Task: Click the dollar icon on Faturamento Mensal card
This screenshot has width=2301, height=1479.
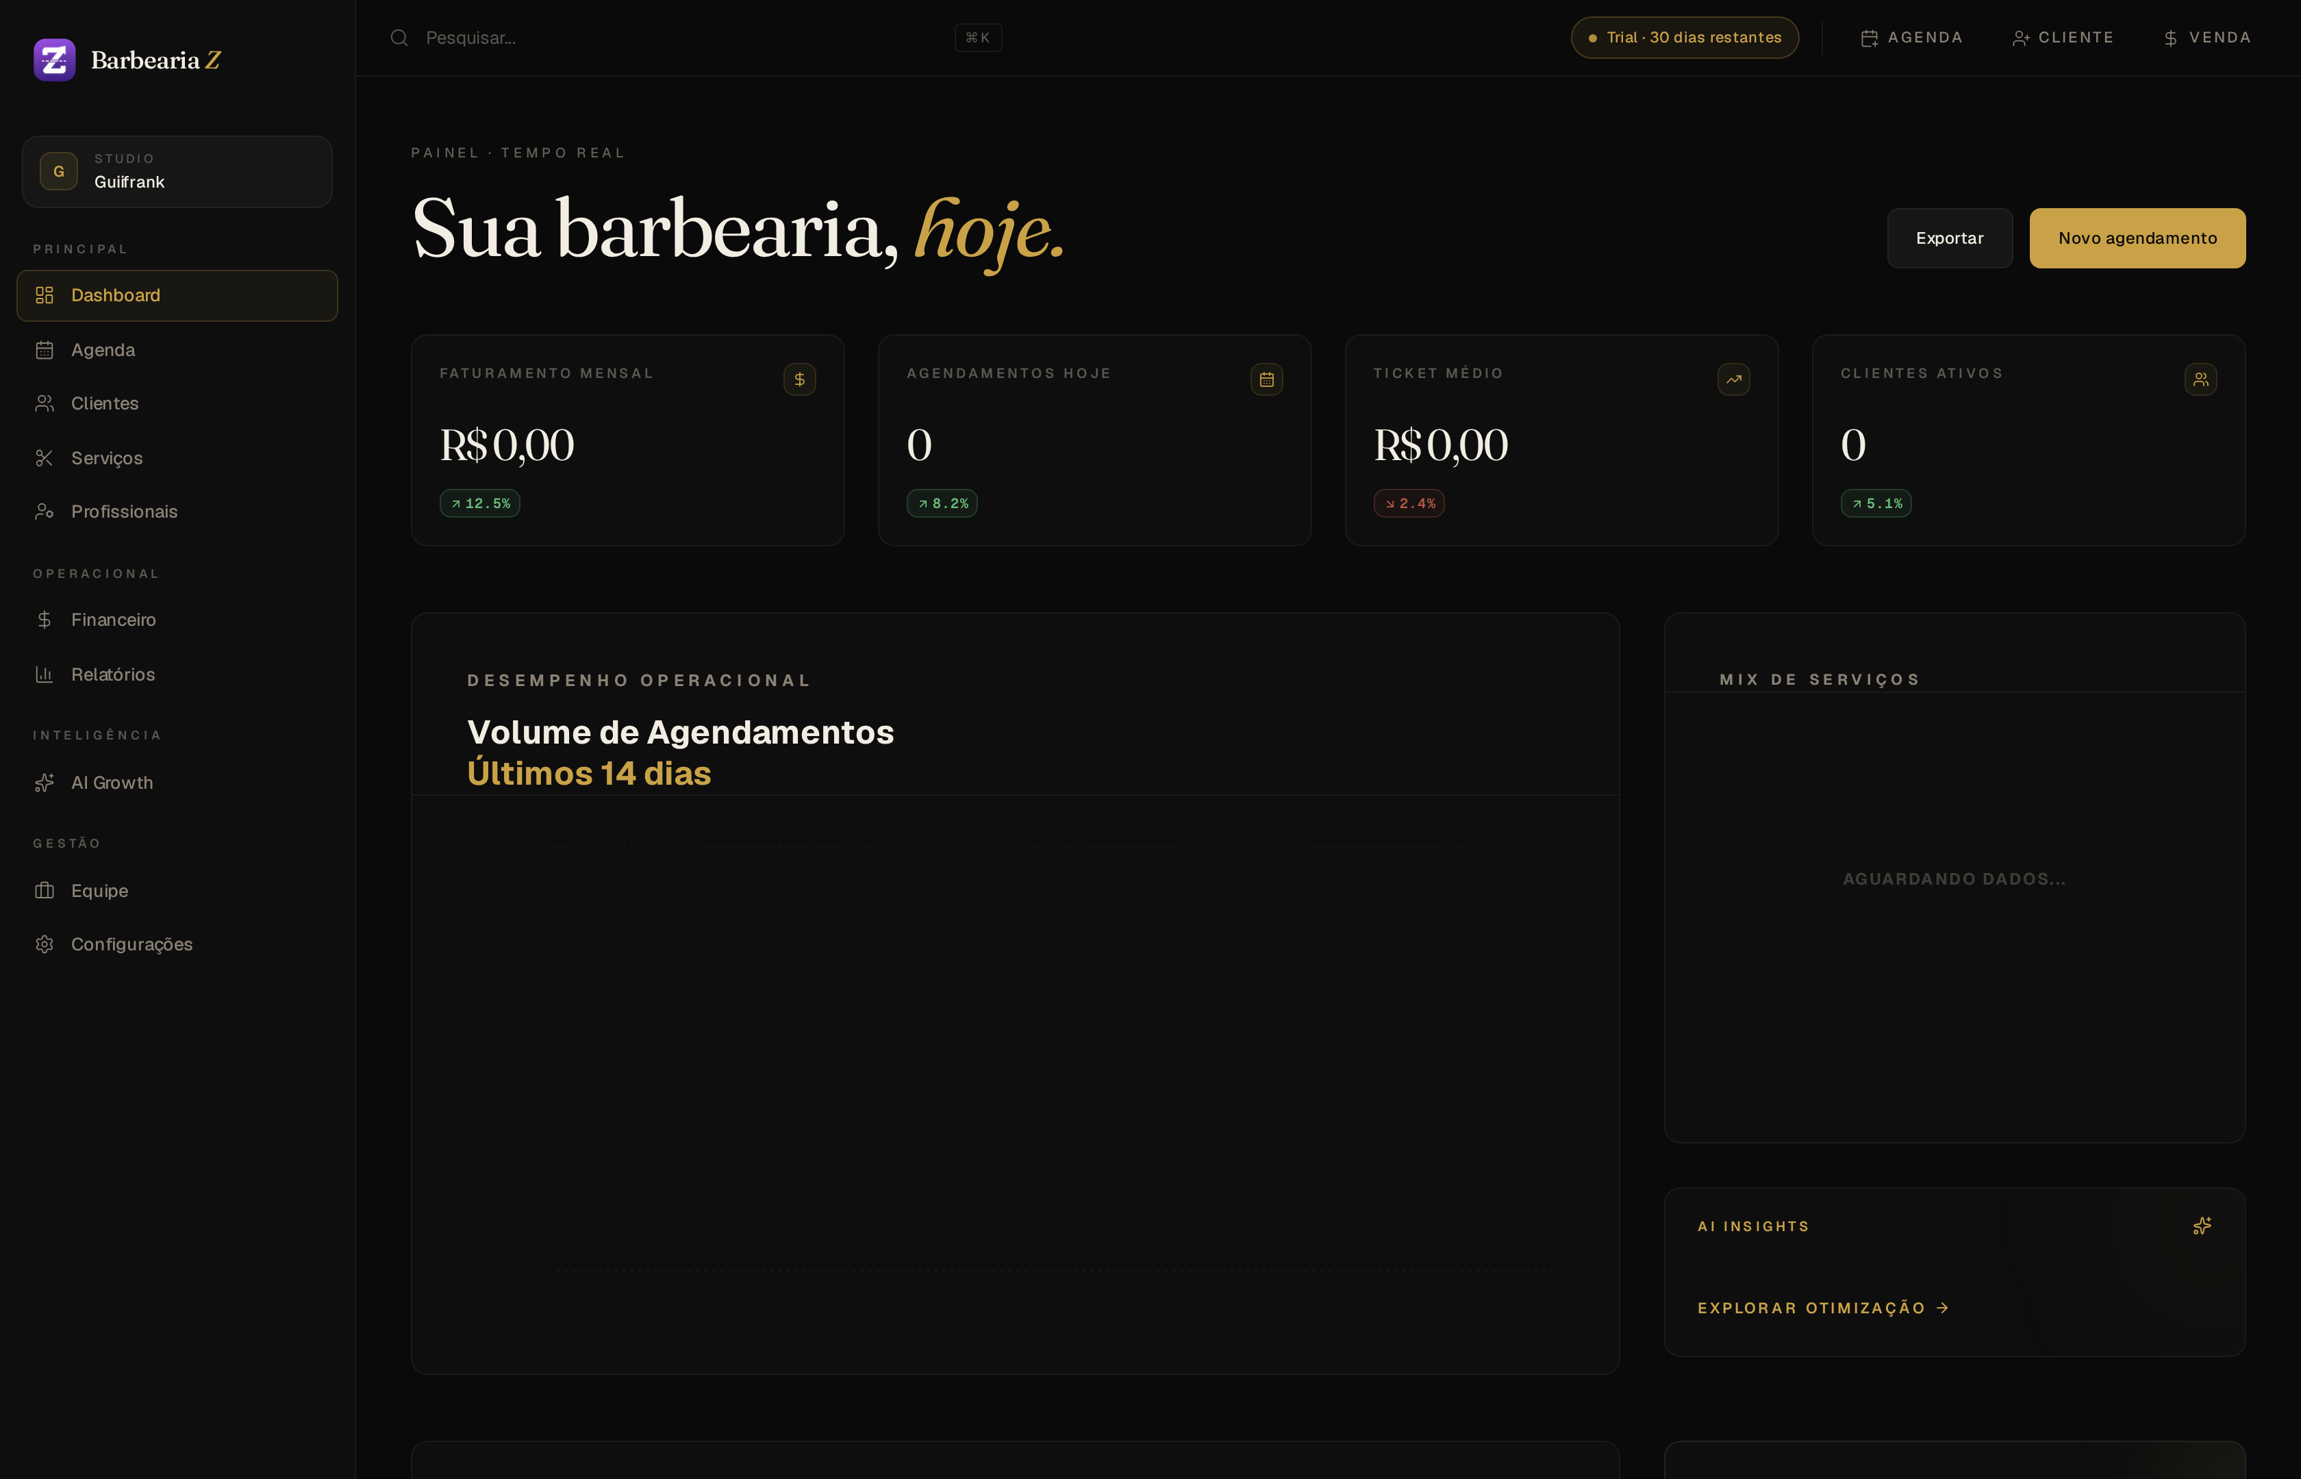Action: click(799, 379)
